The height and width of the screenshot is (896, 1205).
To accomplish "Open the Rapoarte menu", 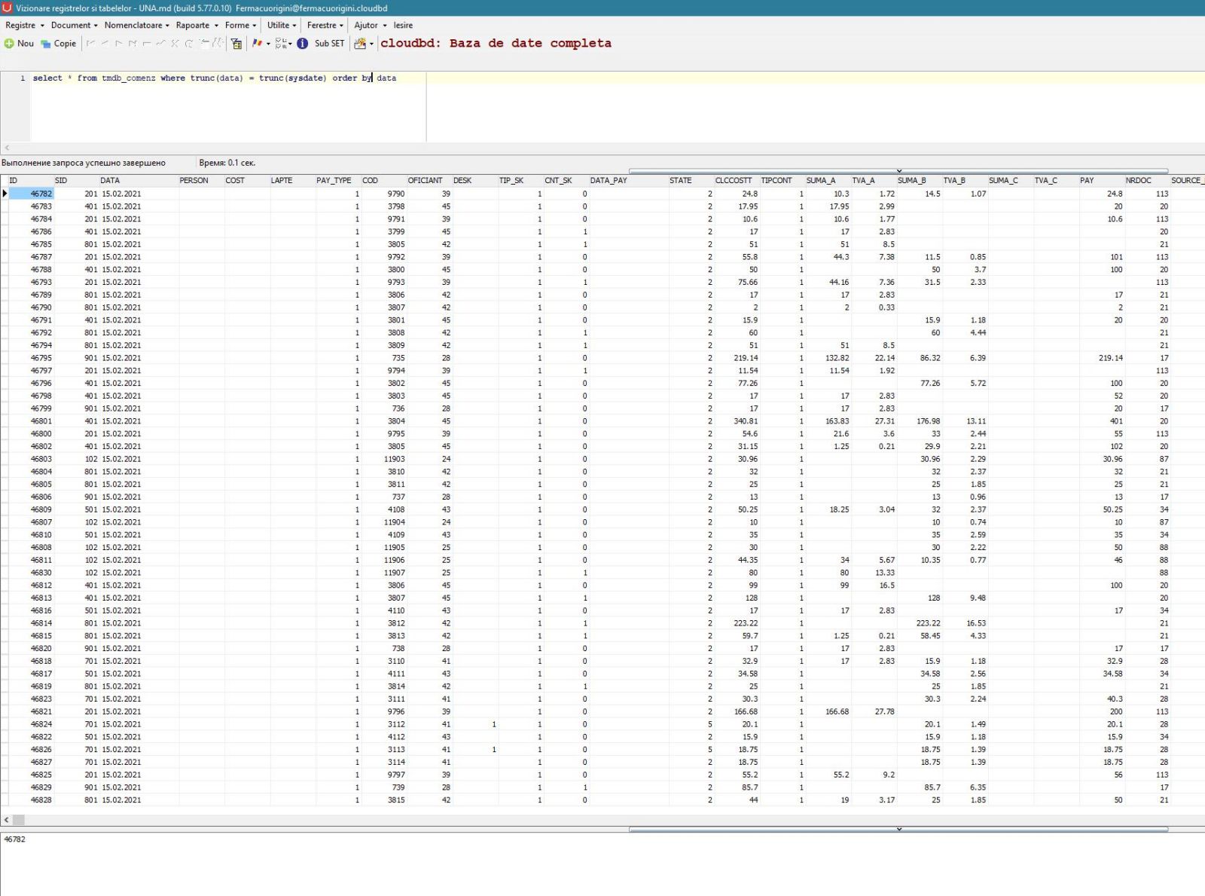I will (x=197, y=25).
